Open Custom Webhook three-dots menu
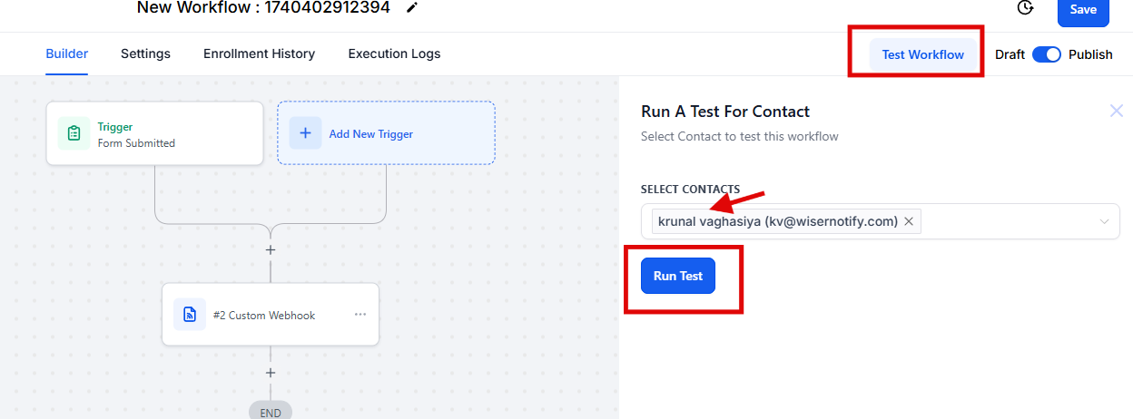 360,315
